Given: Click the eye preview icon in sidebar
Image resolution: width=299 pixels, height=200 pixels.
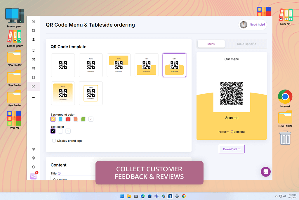Looking at the screenshot, I should [x=33, y=149].
